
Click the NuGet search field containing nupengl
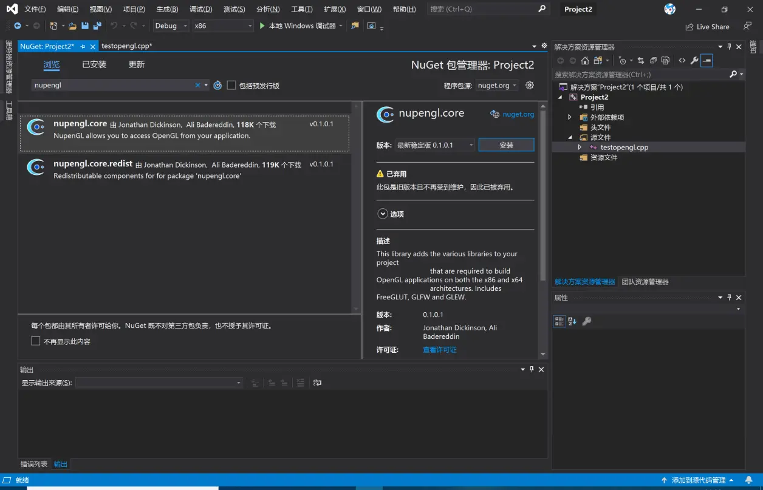pyautogui.click(x=114, y=86)
